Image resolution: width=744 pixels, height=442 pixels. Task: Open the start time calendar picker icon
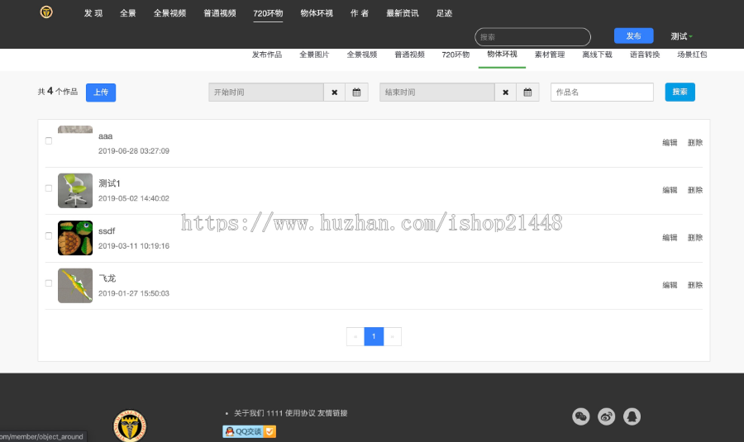(x=357, y=93)
